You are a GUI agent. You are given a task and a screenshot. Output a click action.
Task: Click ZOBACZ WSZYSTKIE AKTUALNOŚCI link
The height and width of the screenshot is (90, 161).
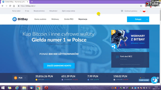coord(130,64)
